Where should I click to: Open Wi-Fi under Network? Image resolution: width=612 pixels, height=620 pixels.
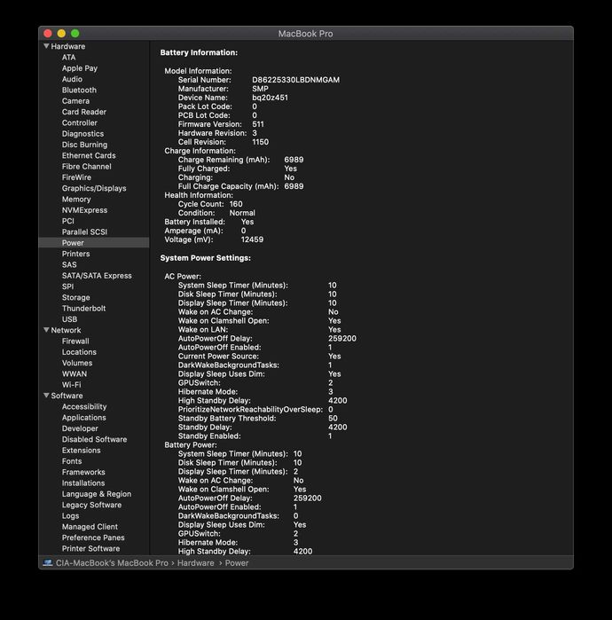click(x=71, y=385)
